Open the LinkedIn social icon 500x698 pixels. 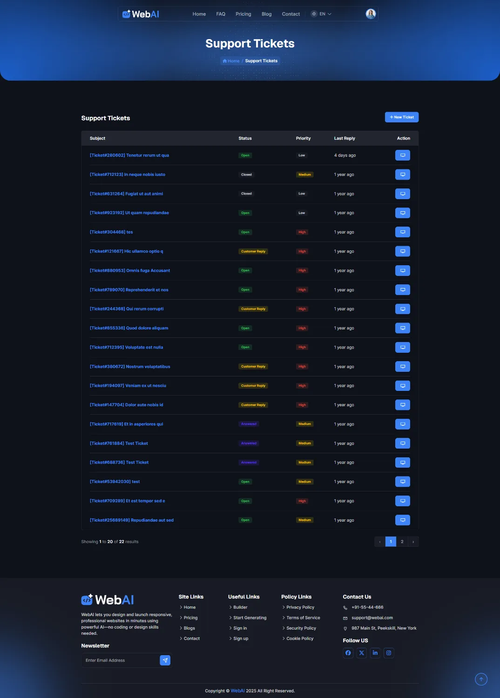[x=375, y=653]
